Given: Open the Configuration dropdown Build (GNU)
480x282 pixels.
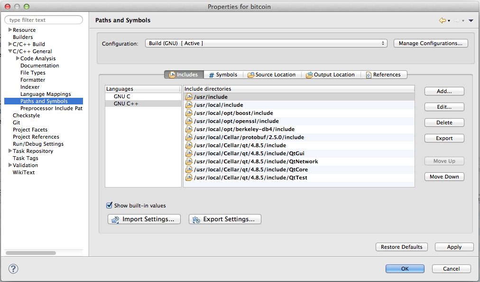Looking at the screenshot, I should (x=266, y=43).
